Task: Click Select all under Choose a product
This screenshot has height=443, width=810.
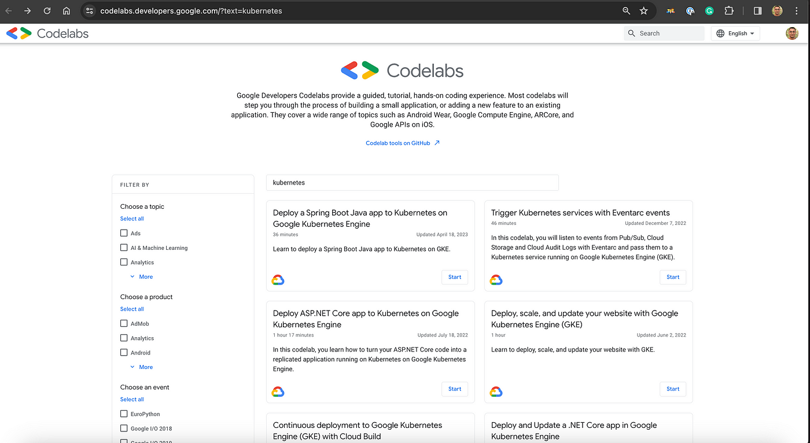Action: (132, 309)
